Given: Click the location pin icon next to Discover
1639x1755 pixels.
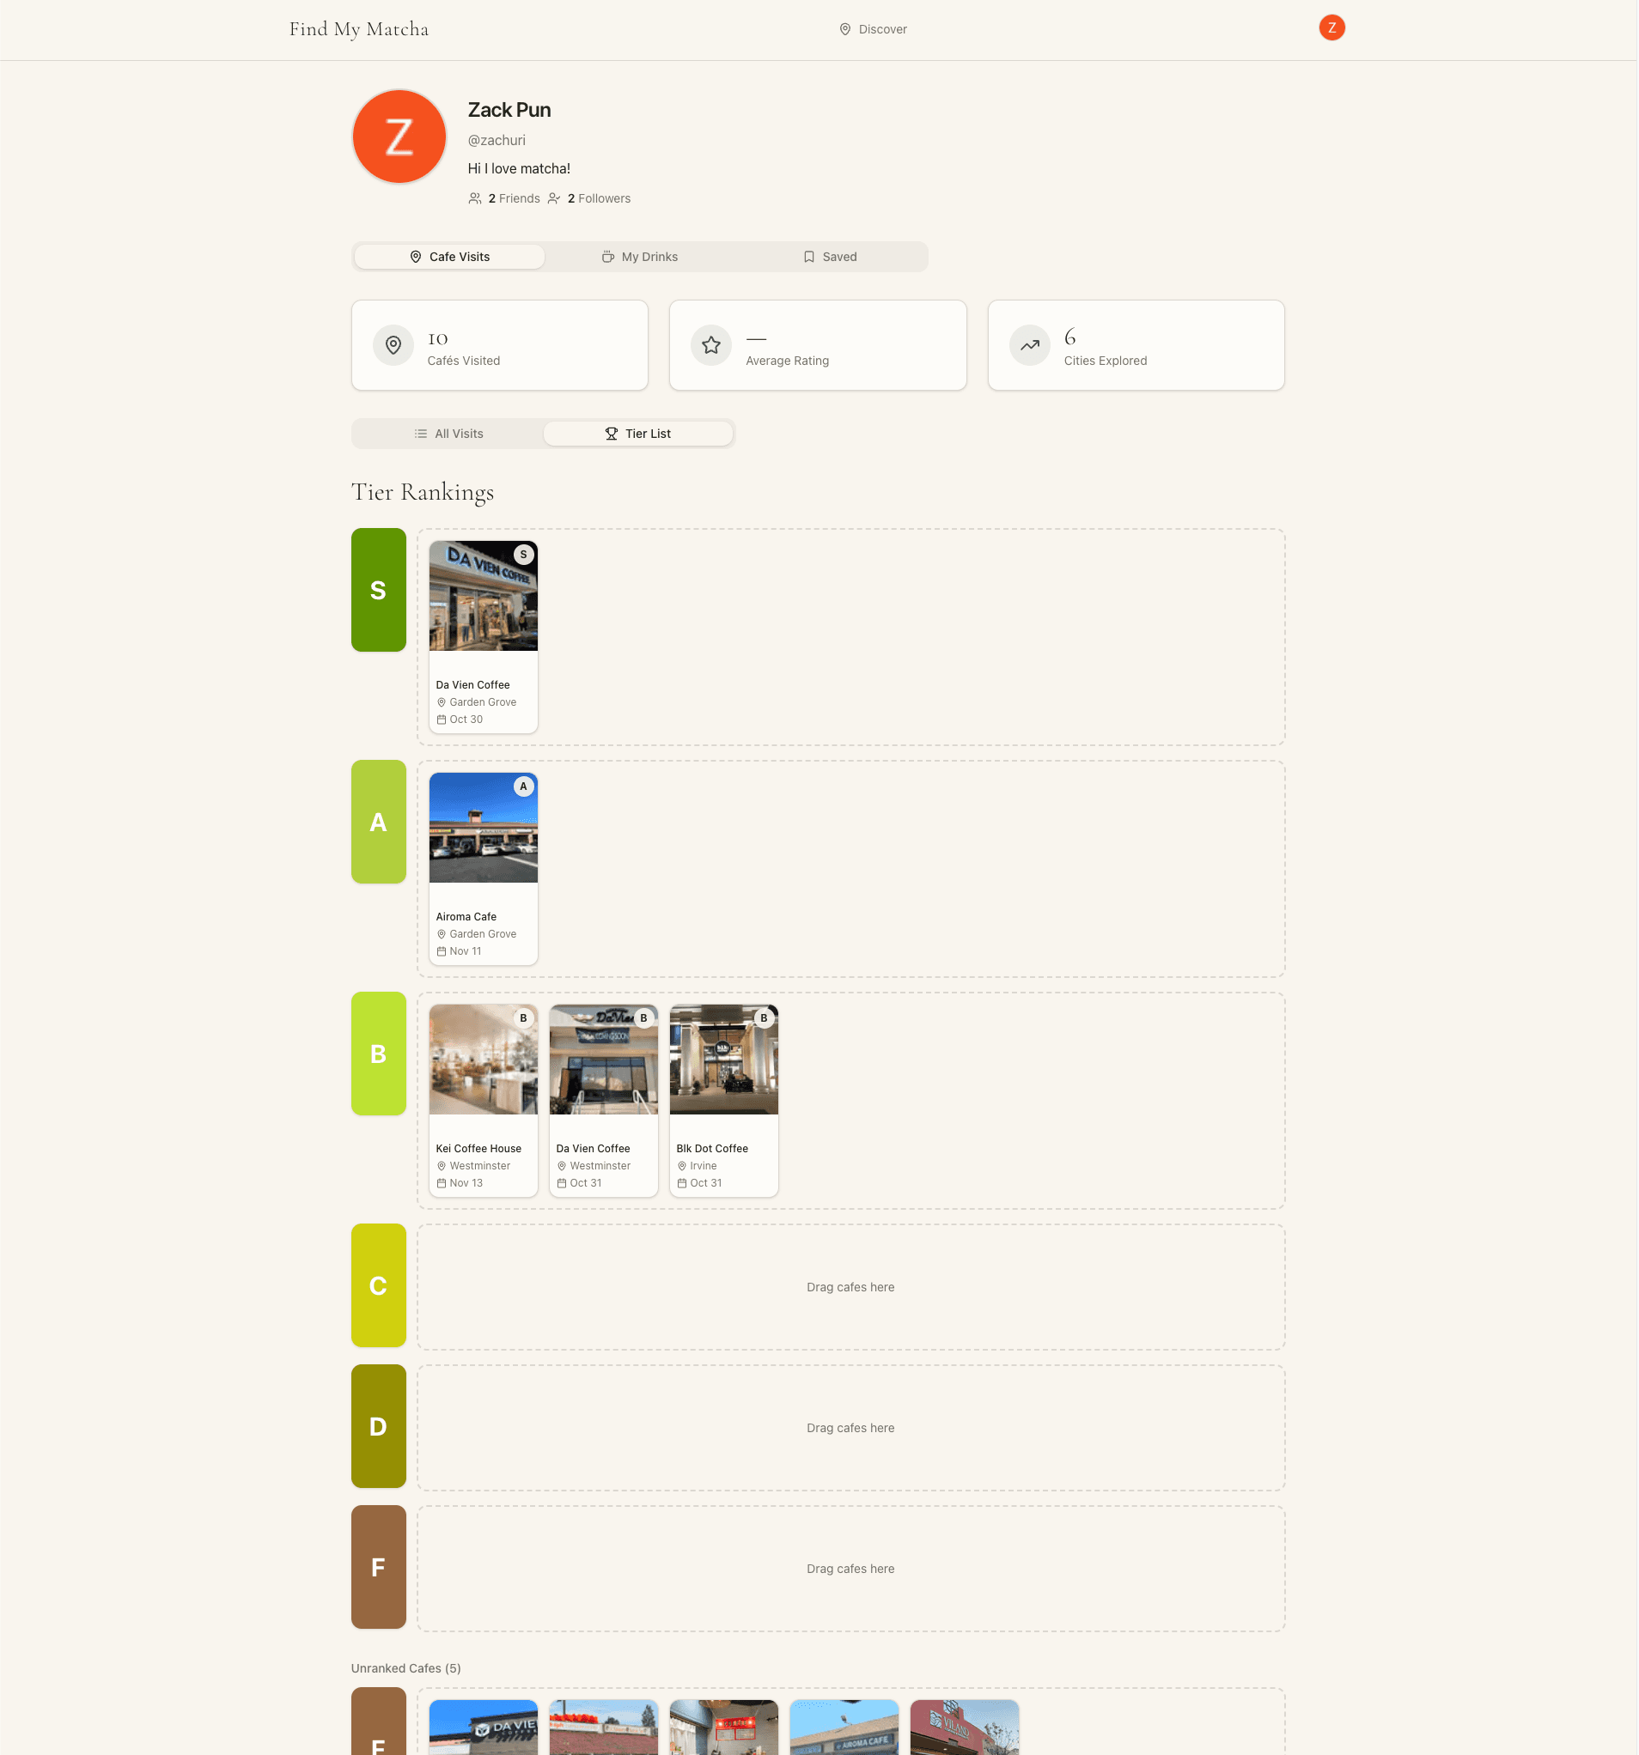Looking at the screenshot, I should pos(844,29).
